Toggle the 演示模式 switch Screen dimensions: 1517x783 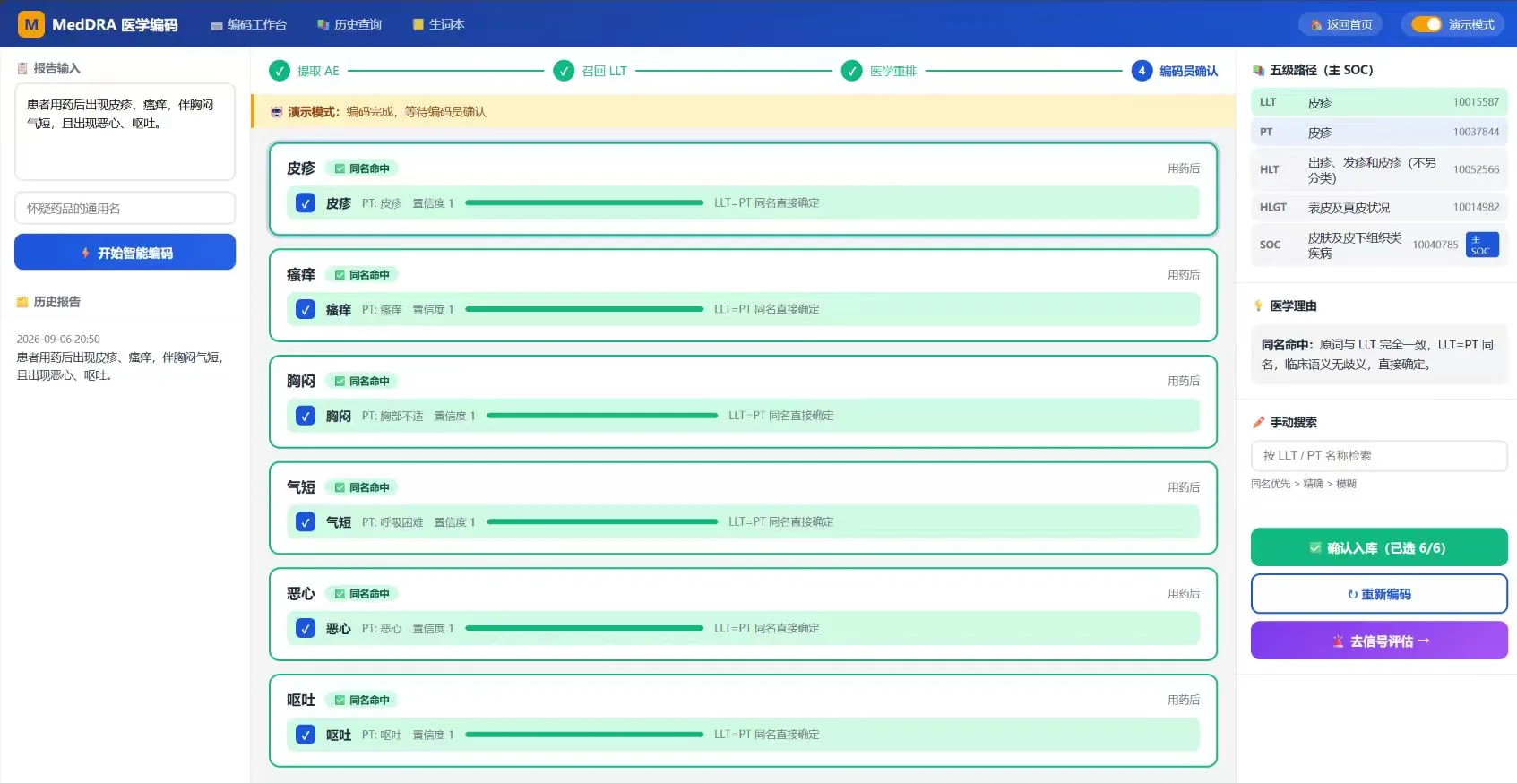pyautogui.click(x=1426, y=24)
